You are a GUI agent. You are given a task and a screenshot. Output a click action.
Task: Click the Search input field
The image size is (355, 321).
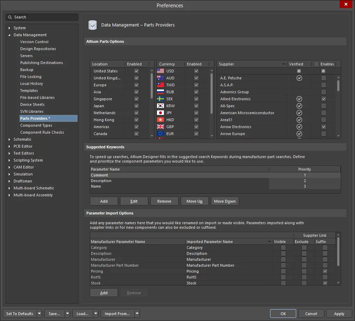[x=42, y=17]
